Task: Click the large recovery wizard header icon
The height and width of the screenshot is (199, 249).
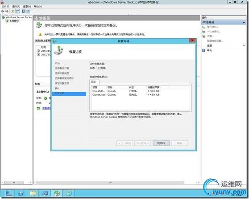Action: [x=58, y=51]
